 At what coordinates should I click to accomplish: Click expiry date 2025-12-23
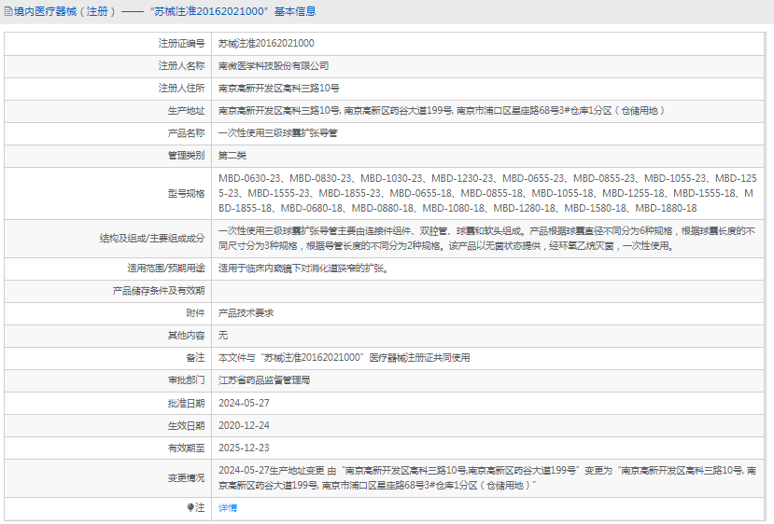[x=244, y=448]
